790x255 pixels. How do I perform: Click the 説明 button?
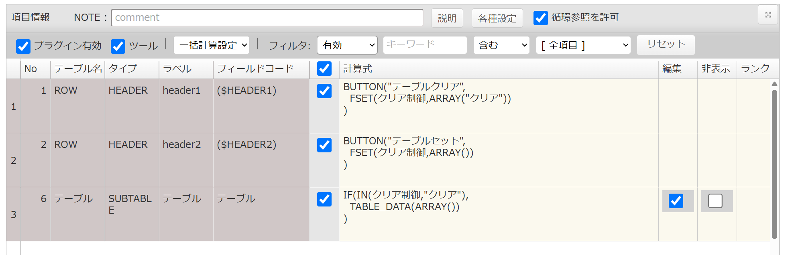point(447,18)
